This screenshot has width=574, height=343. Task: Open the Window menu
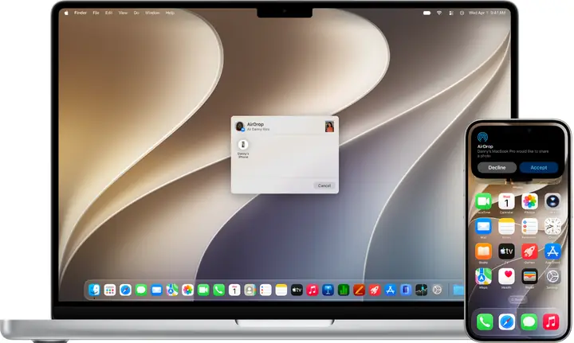(152, 13)
